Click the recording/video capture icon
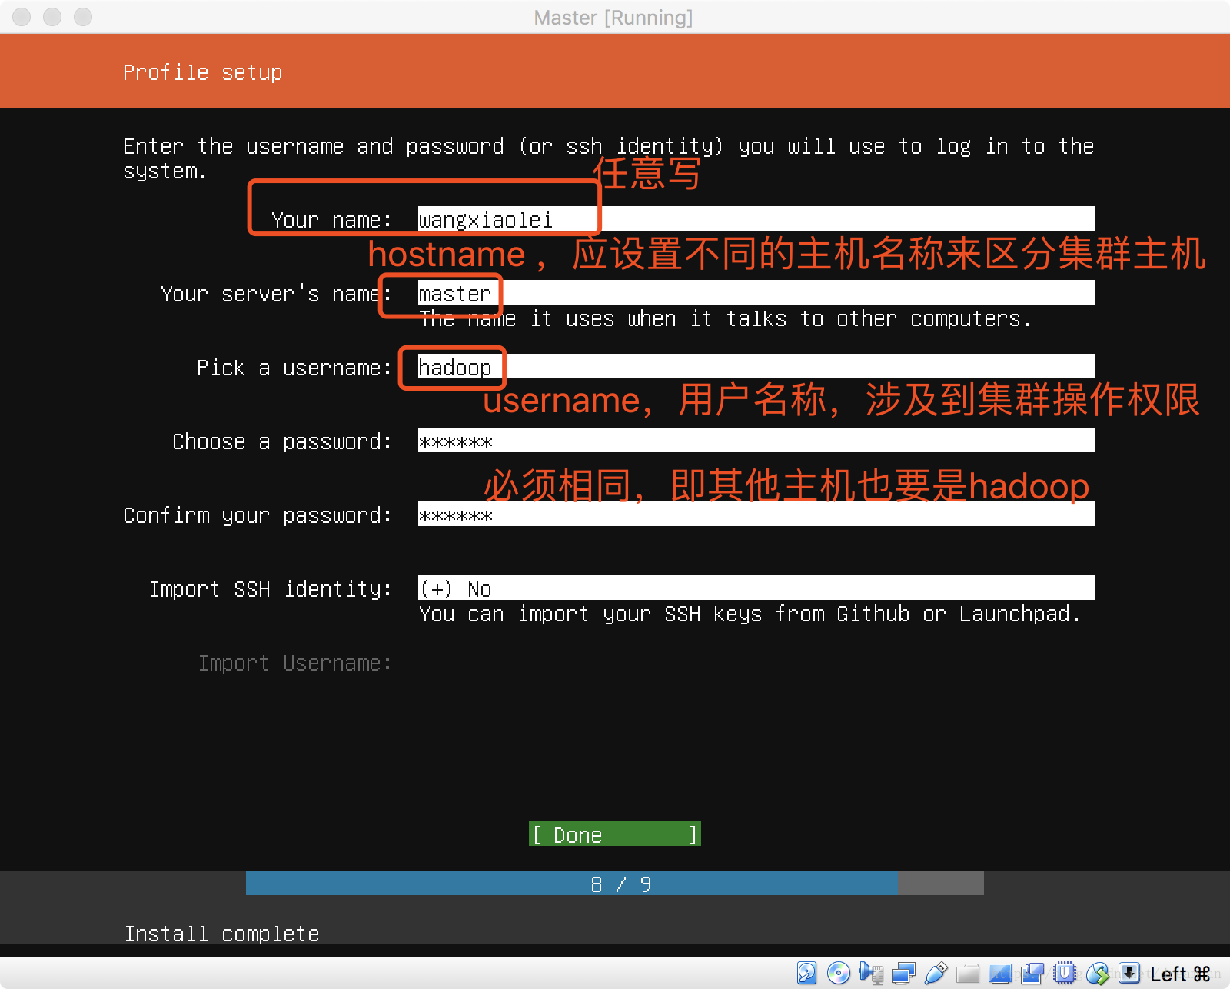 [x=1032, y=973]
